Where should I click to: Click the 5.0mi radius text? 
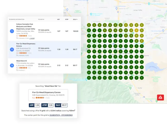(x=56, y=111)
